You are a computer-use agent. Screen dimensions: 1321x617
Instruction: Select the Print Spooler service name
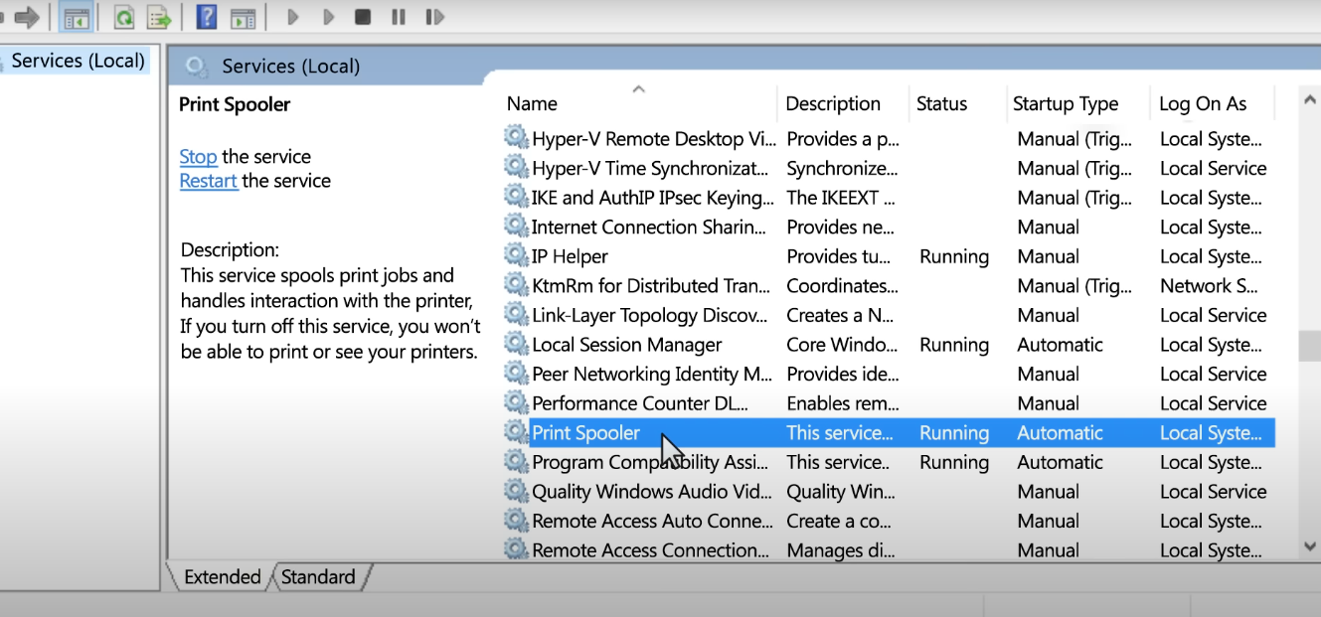[586, 433]
